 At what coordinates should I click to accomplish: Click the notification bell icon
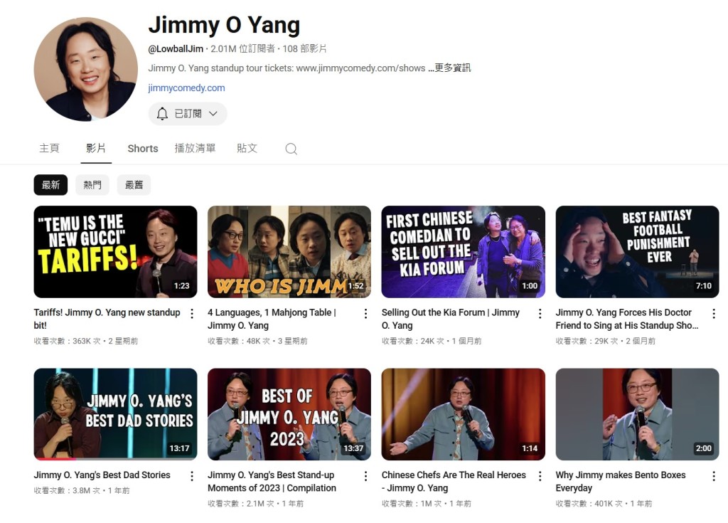(x=162, y=114)
